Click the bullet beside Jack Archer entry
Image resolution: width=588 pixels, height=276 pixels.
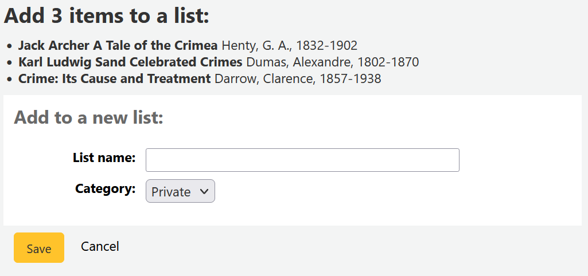(x=10, y=46)
